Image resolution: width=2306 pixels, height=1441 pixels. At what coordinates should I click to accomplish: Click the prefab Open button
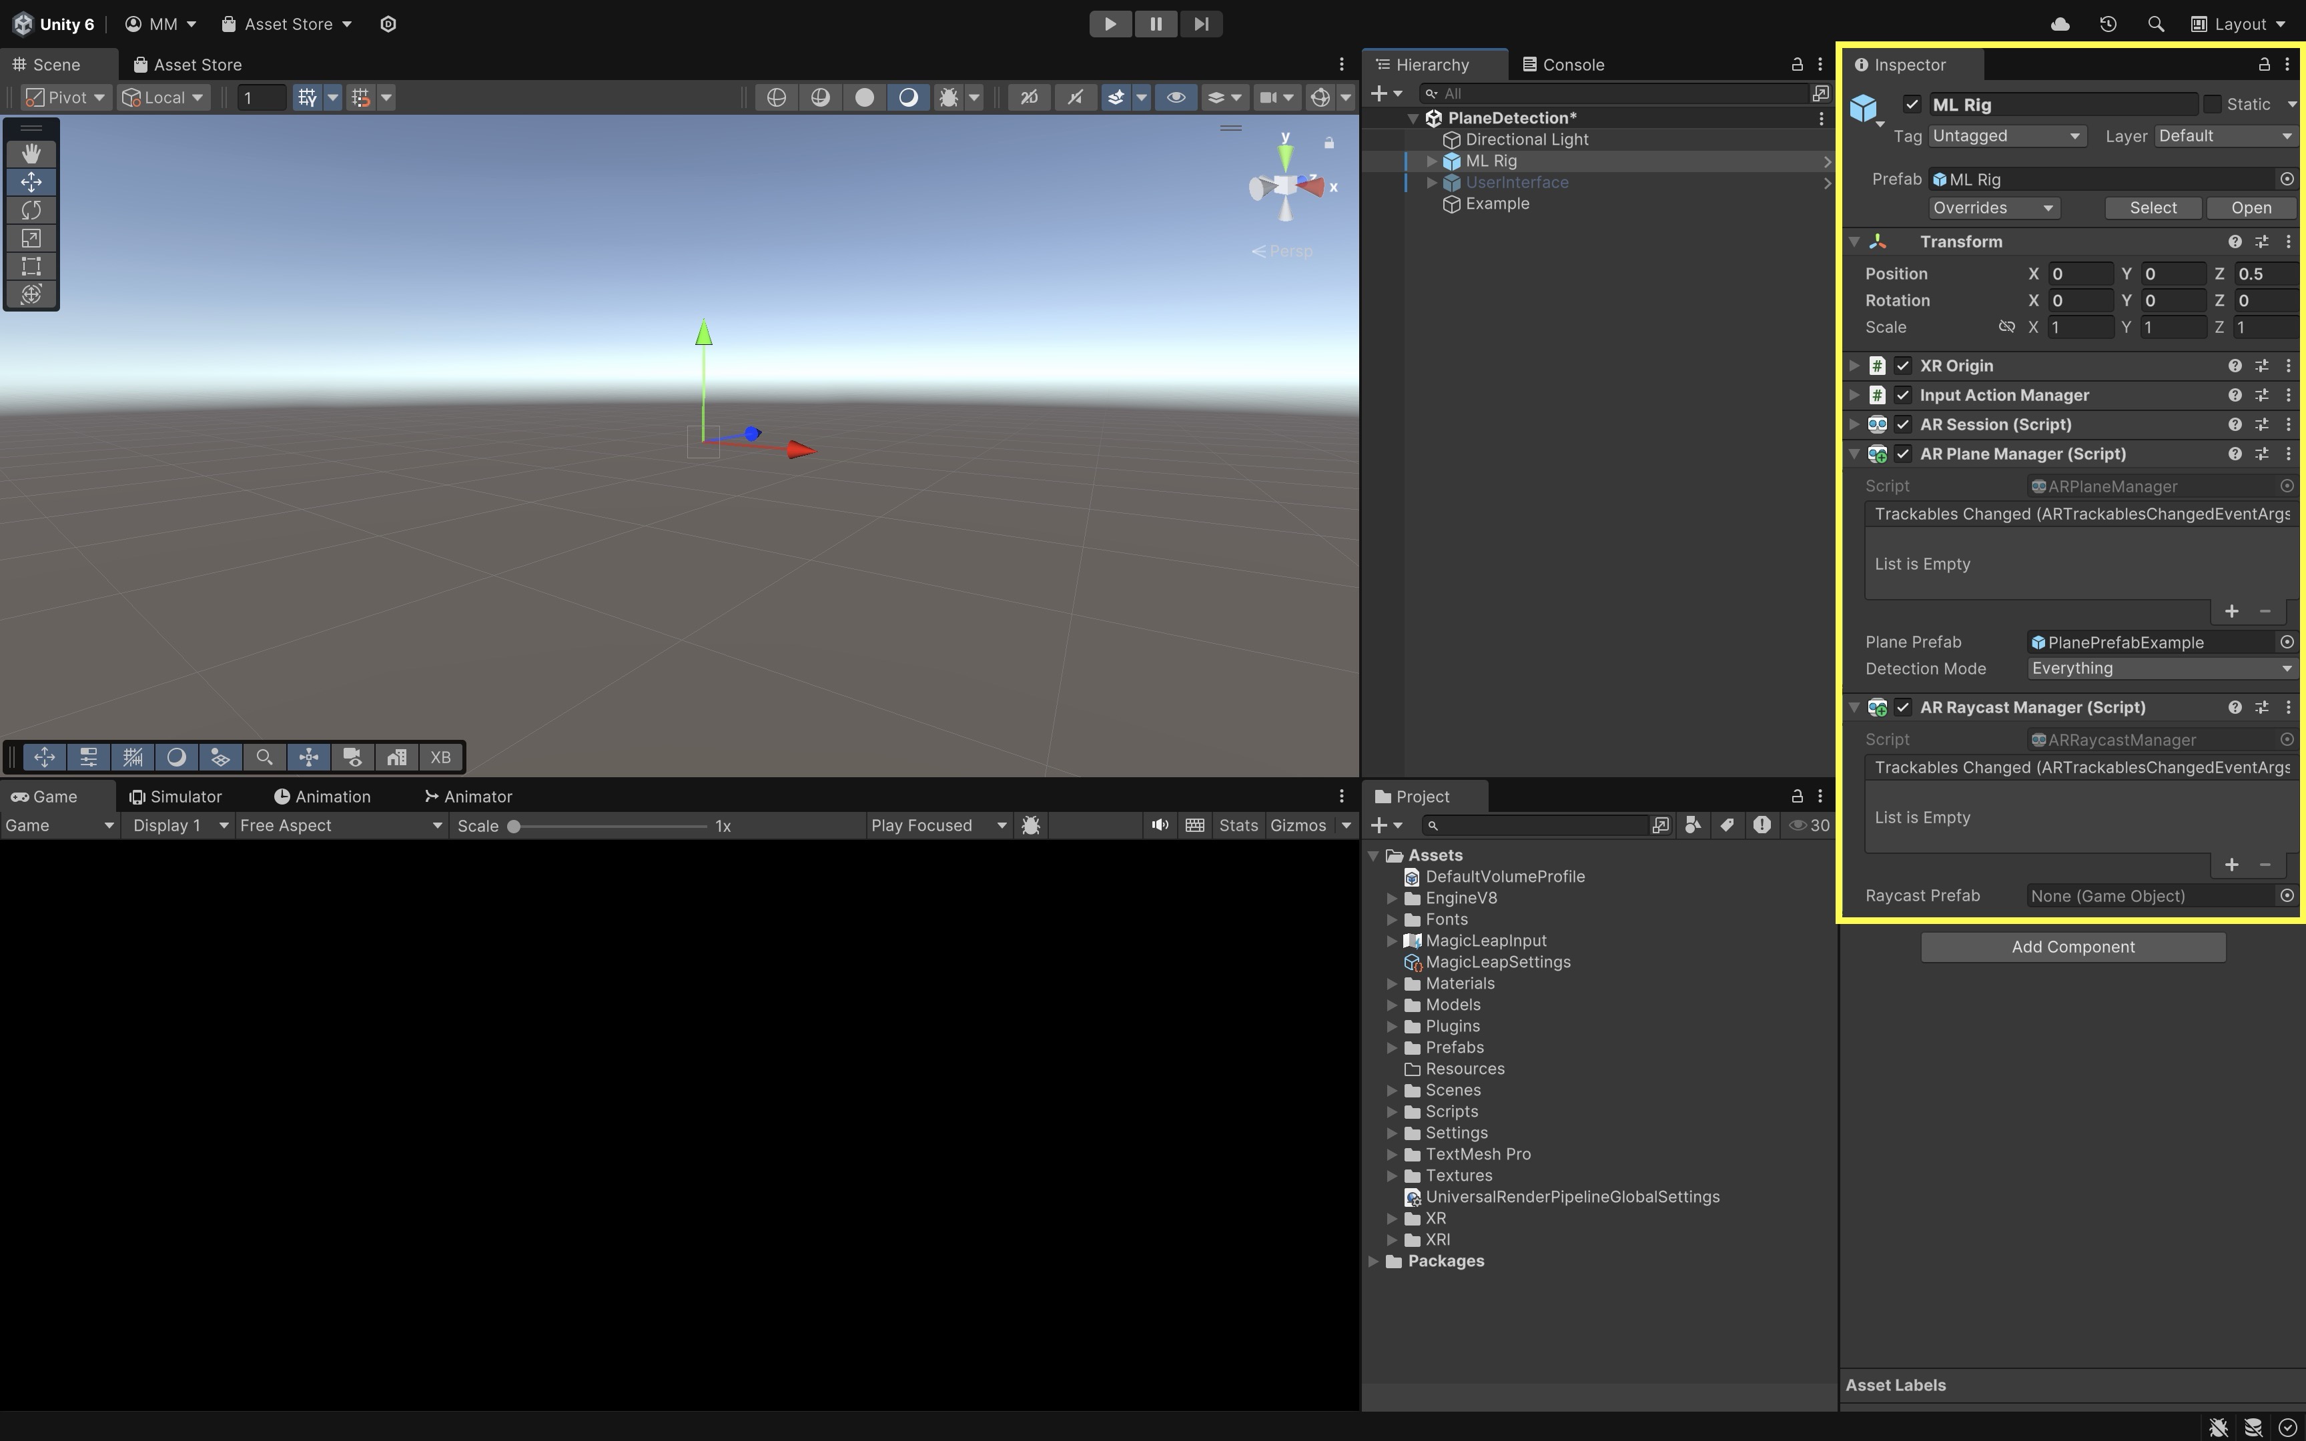(2251, 207)
